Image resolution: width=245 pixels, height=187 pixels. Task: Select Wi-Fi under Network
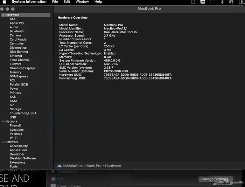pos(14,138)
